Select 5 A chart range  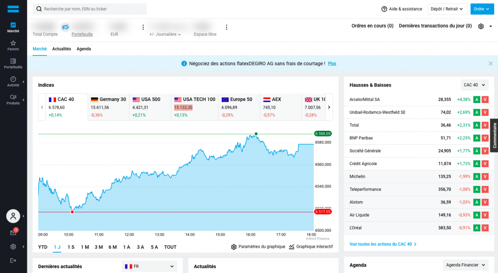154,247
